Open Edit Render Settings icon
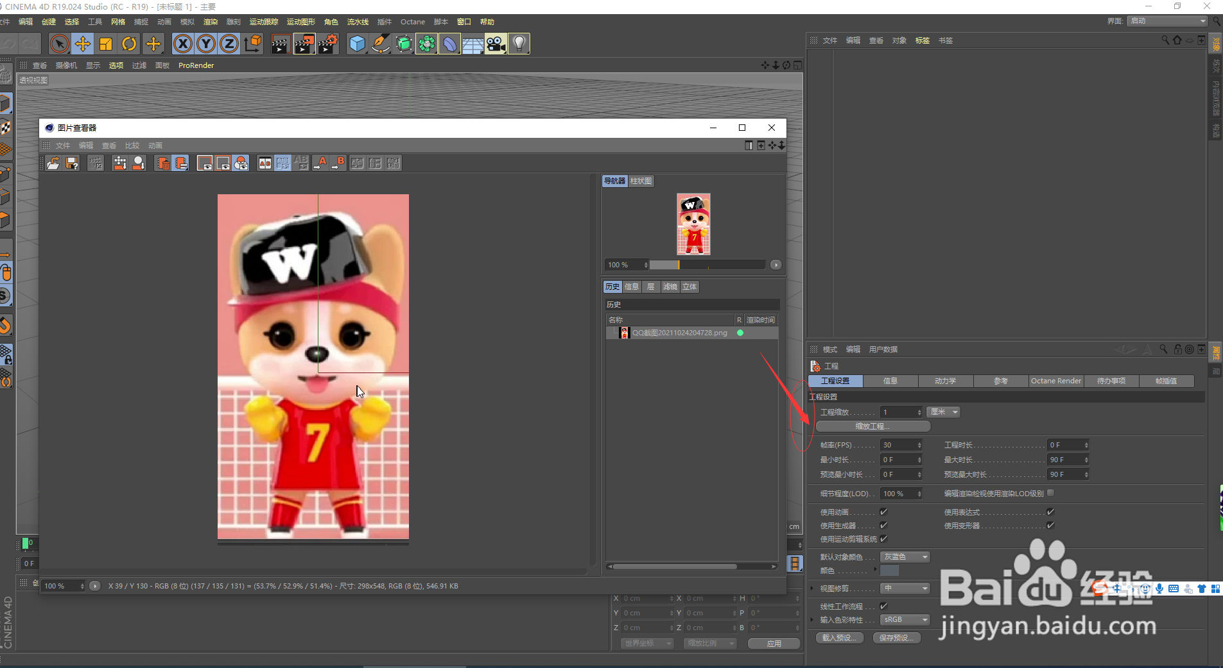The height and width of the screenshot is (668, 1223). coord(327,44)
